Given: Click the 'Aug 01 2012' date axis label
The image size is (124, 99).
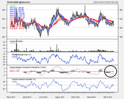Looking at the screenshot, I should [x=60, y=97].
